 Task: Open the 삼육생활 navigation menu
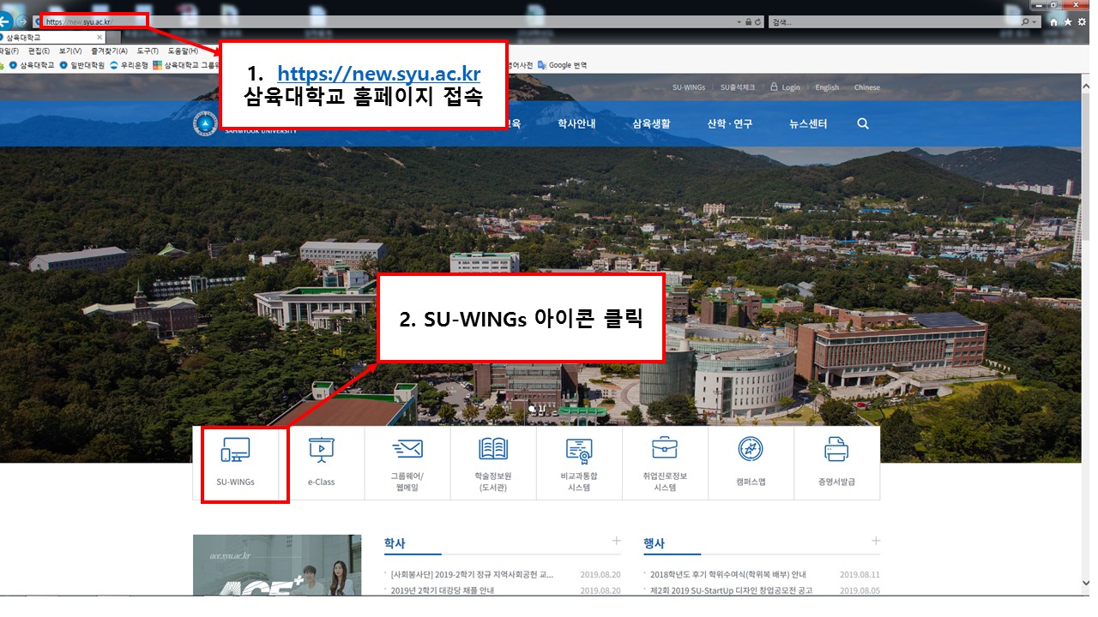651,123
